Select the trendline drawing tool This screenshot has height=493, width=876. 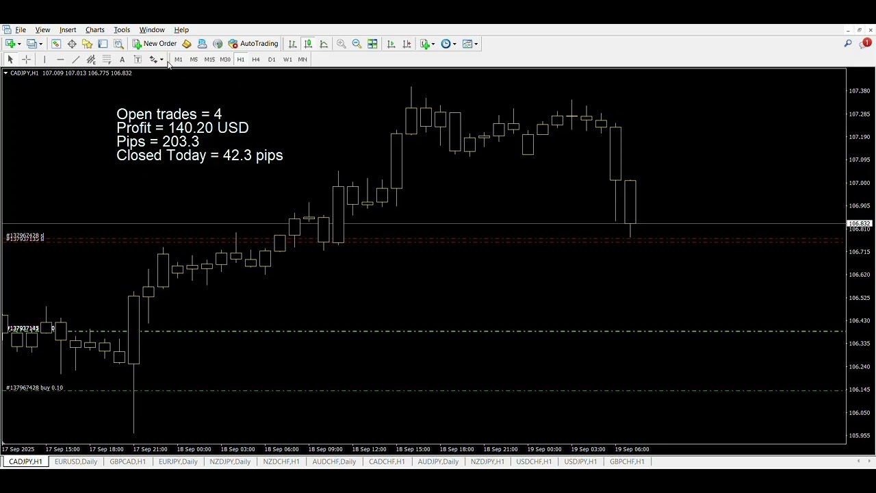pos(76,60)
